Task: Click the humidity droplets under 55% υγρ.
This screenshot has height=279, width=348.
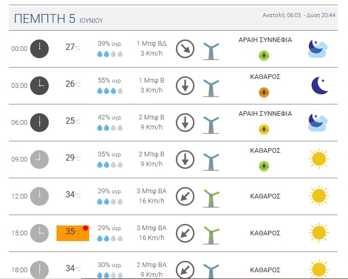Action: [x=109, y=91]
